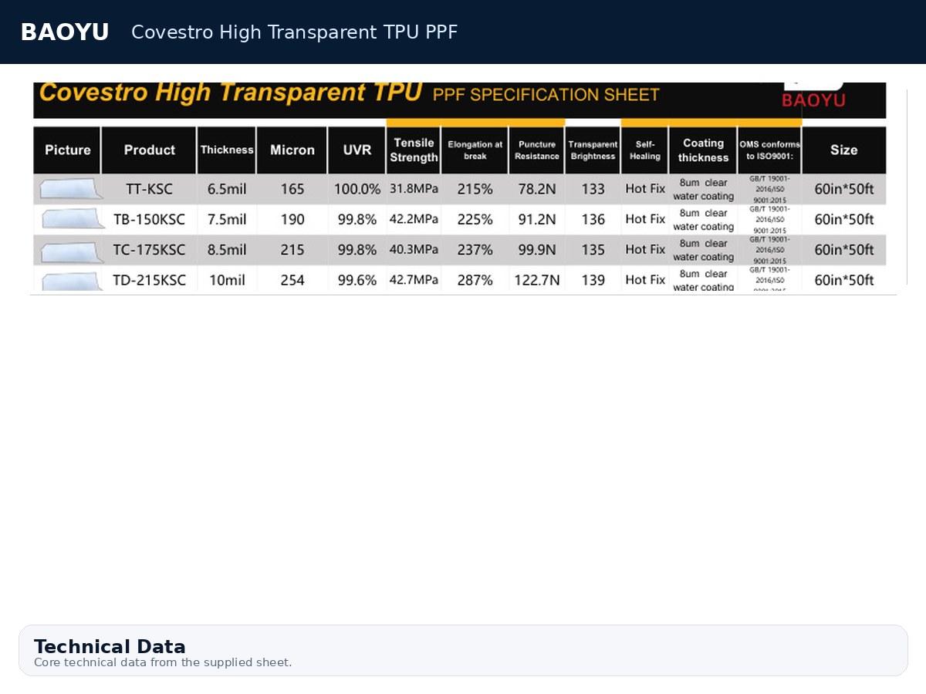Click the PPF SPECIFICATION SHEET title text
The height and width of the screenshot is (694, 926).
(546, 95)
